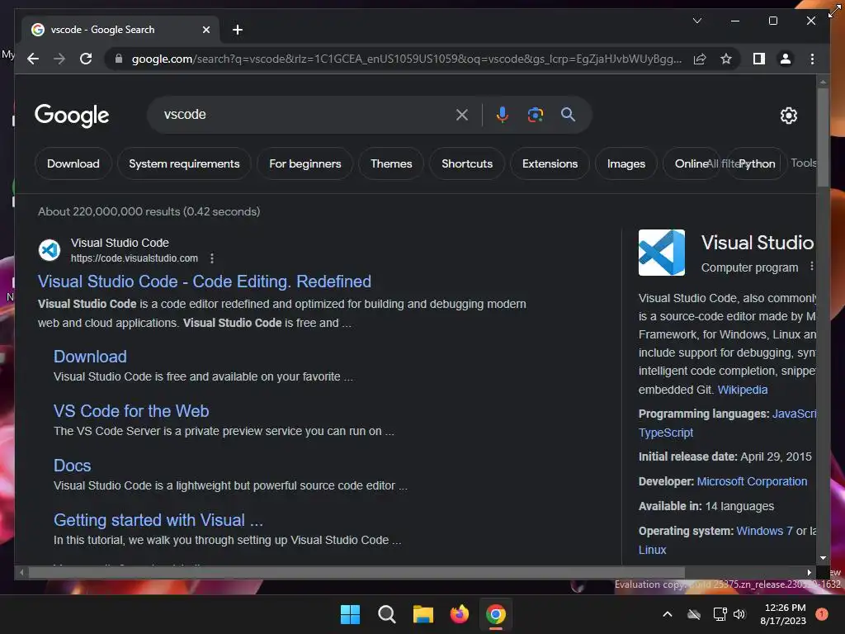Open the Chrome side panel
The image size is (845, 634).
pyautogui.click(x=759, y=59)
